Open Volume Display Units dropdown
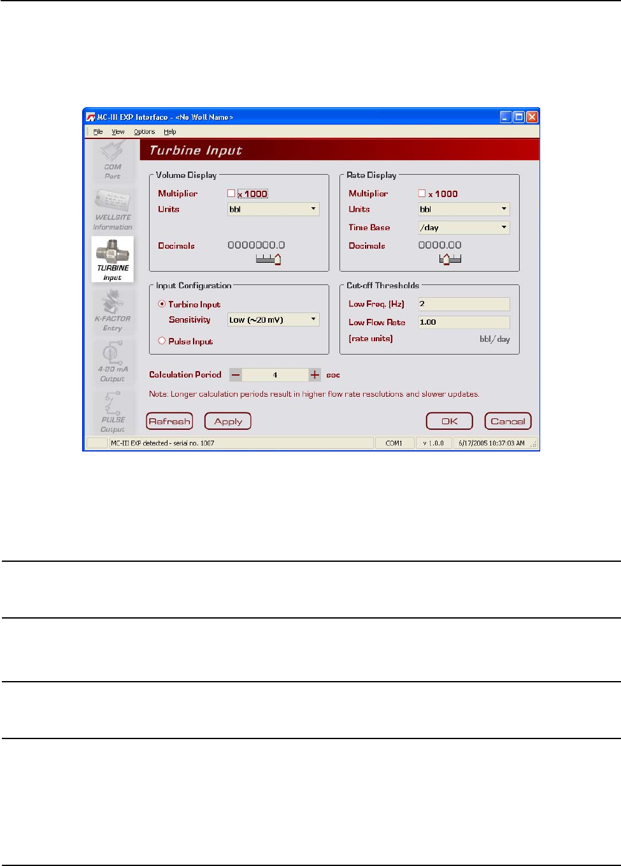This screenshot has height=866, width=621. [x=273, y=209]
